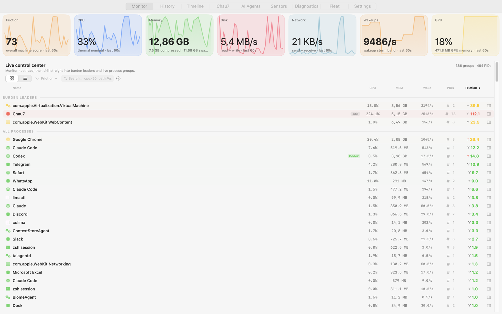Open detail panel icon for Telegram row

click(489, 165)
